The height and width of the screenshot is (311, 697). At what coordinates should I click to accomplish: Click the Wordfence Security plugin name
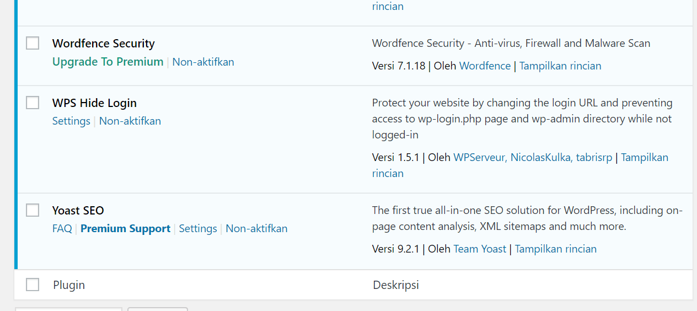pyautogui.click(x=103, y=44)
